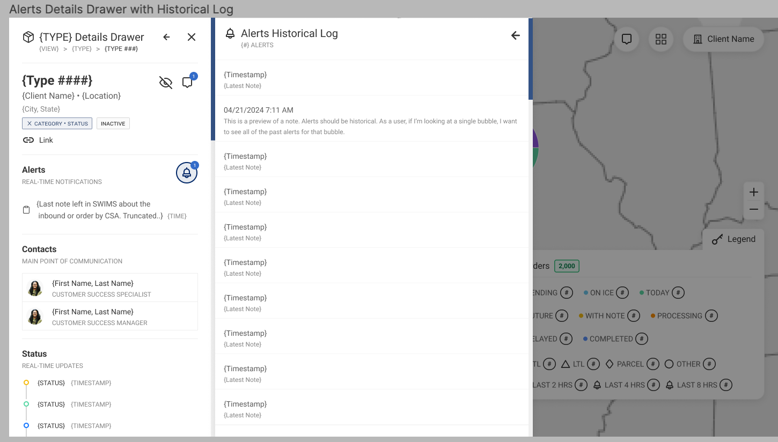The image size is (778, 442).
Task: Click {VIEW} in the breadcrumb
Action: (x=49, y=49)
